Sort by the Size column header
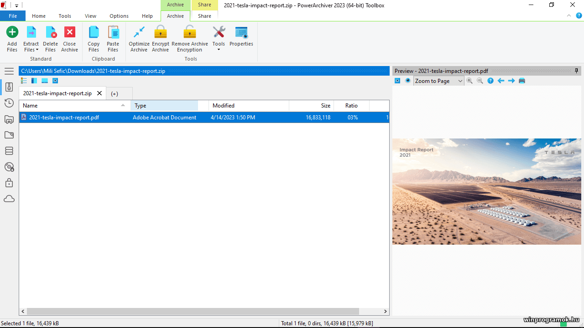Viewport: 584px width, 328px height. click(x=312, y=106)
